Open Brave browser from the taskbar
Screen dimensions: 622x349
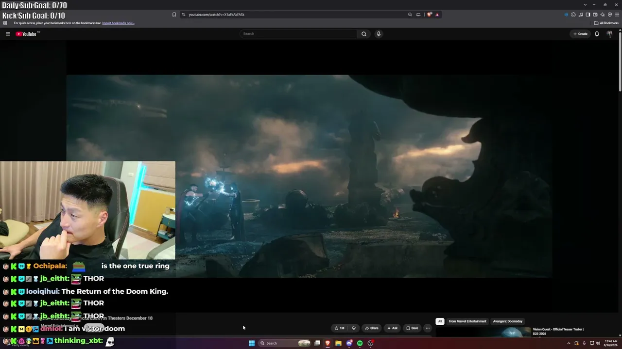click(328, 343)
